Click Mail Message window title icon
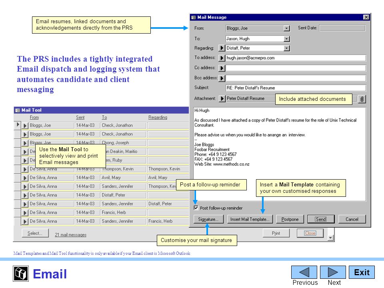 click(194, 17)
